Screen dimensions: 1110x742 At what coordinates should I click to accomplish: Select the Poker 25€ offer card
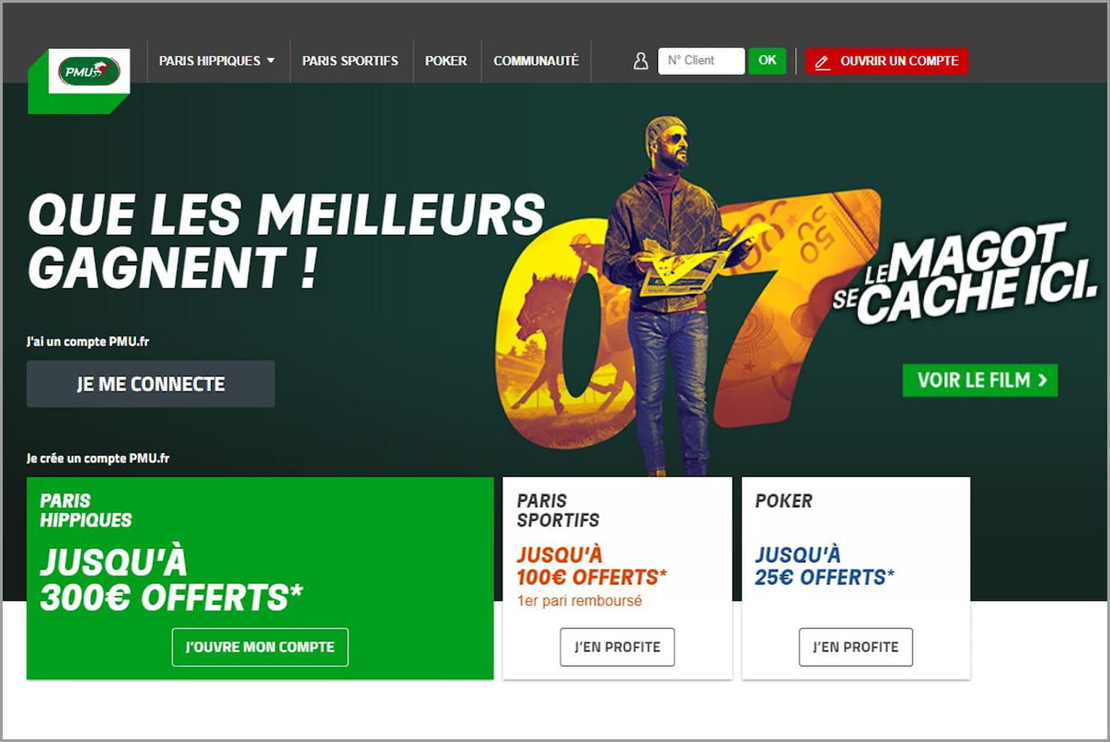click(855, 578)
